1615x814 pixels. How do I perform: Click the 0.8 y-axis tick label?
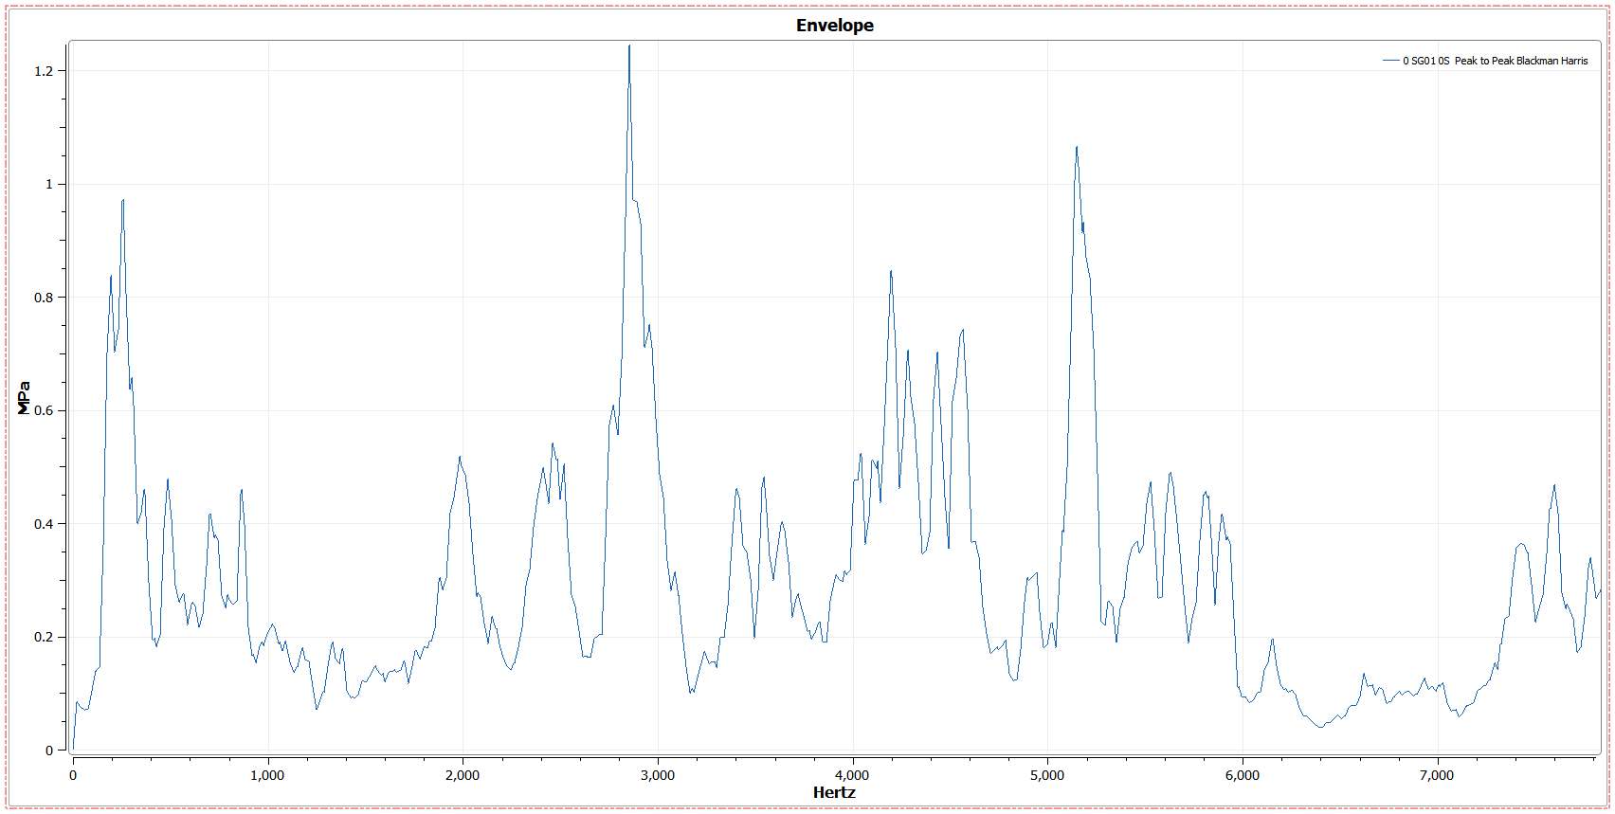(x=44, y=298)
